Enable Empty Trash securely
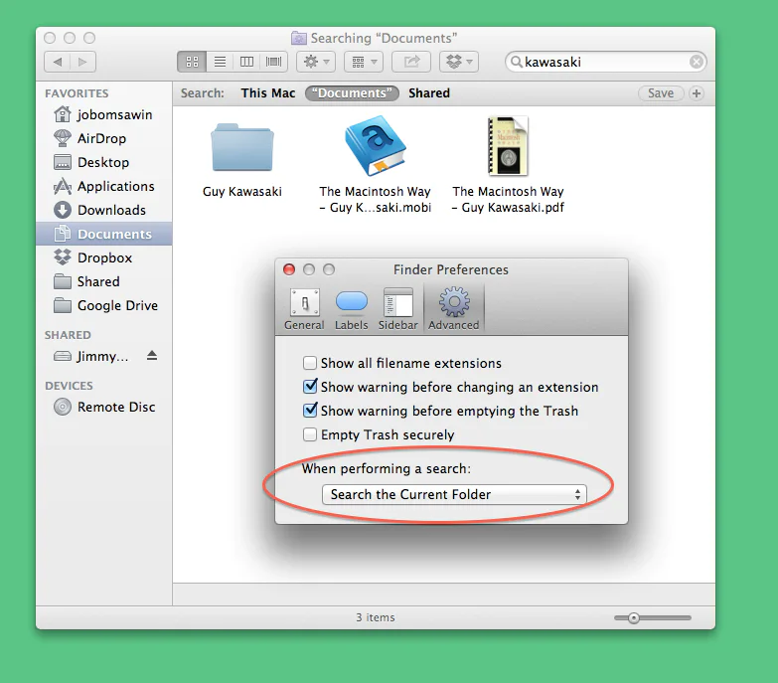This screenshot has height=683, width=778. pos(310,434)
